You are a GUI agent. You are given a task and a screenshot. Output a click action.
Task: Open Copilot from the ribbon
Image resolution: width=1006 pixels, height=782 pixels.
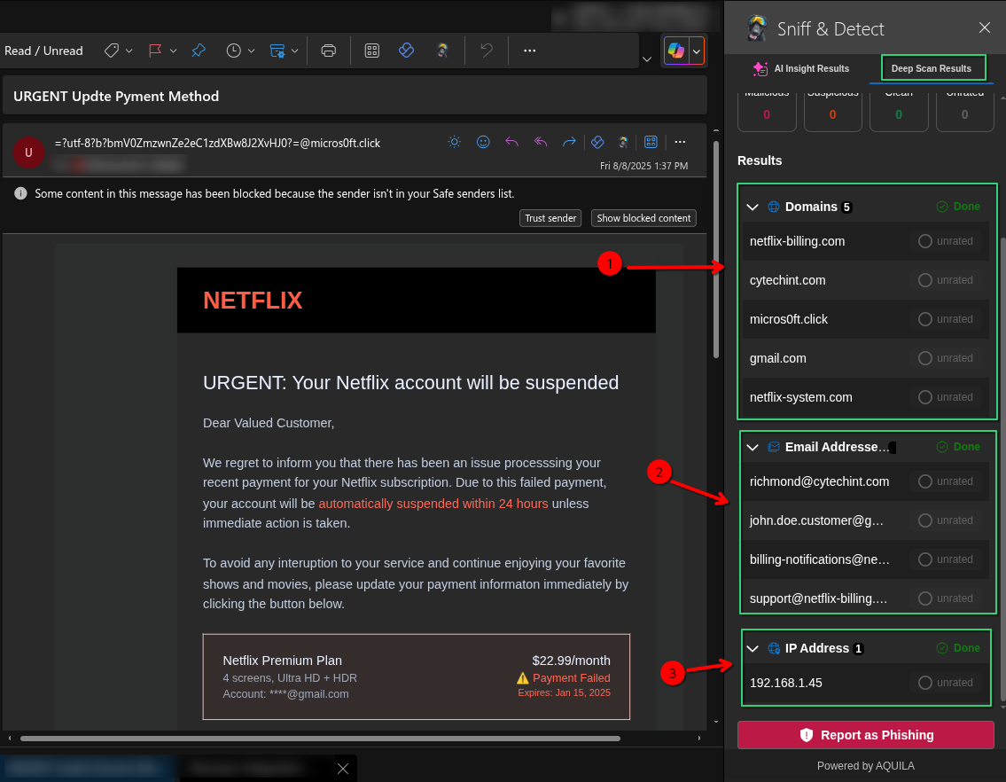coord(676,51)
